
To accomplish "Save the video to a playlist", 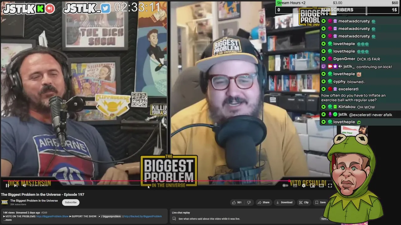I will tap(320, 202).
